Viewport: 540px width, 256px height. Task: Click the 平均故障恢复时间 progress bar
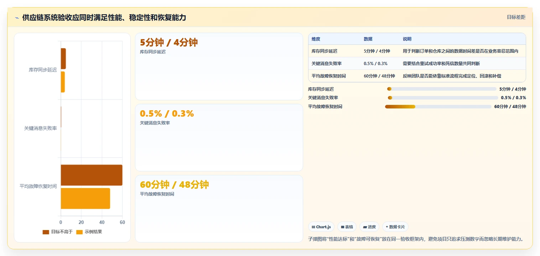[x=438, y=107]
